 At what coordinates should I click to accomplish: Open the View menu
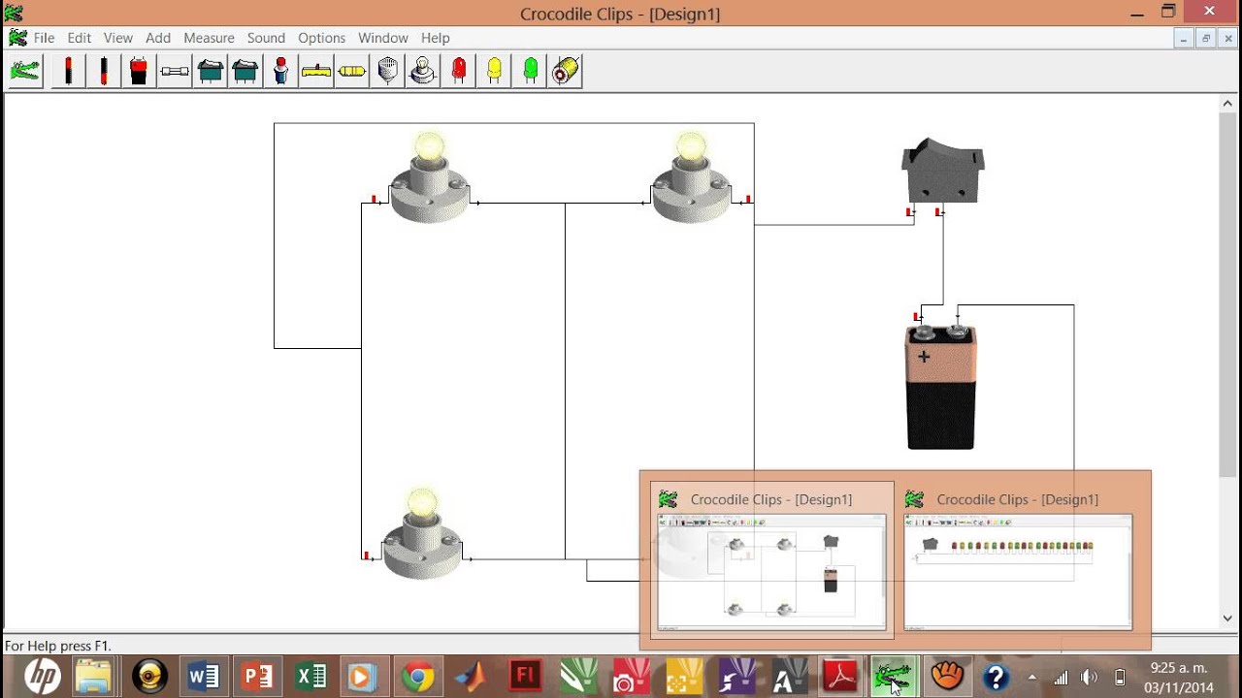[118, 38]
